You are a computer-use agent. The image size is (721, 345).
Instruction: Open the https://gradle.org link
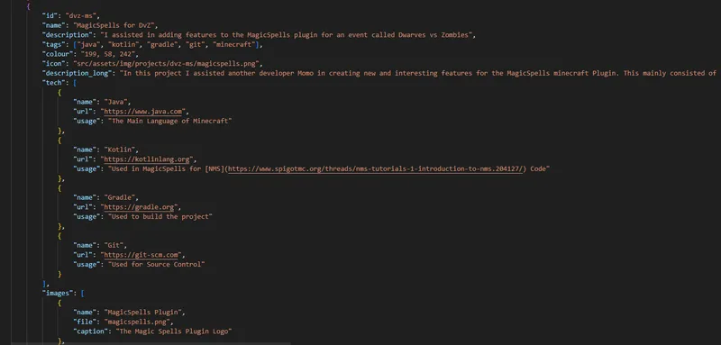tap(139, 207)
